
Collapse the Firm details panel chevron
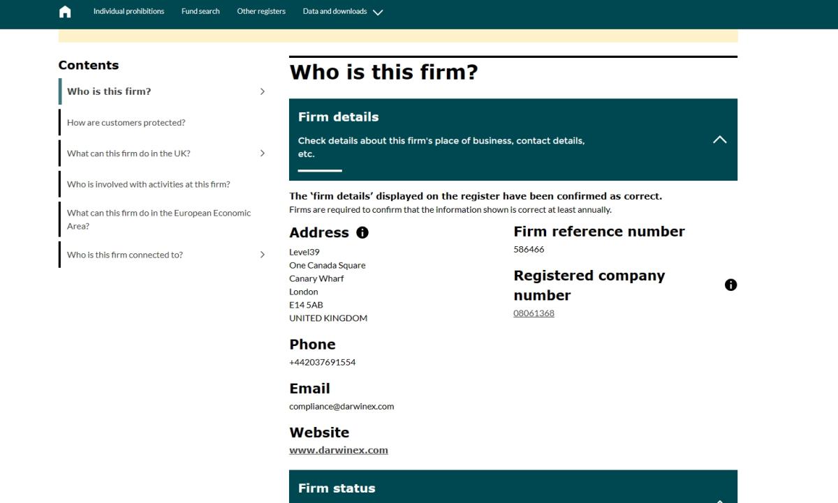[x=719, y=140]
